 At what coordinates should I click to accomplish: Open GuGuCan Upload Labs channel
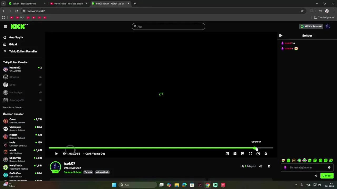point(22,175)
